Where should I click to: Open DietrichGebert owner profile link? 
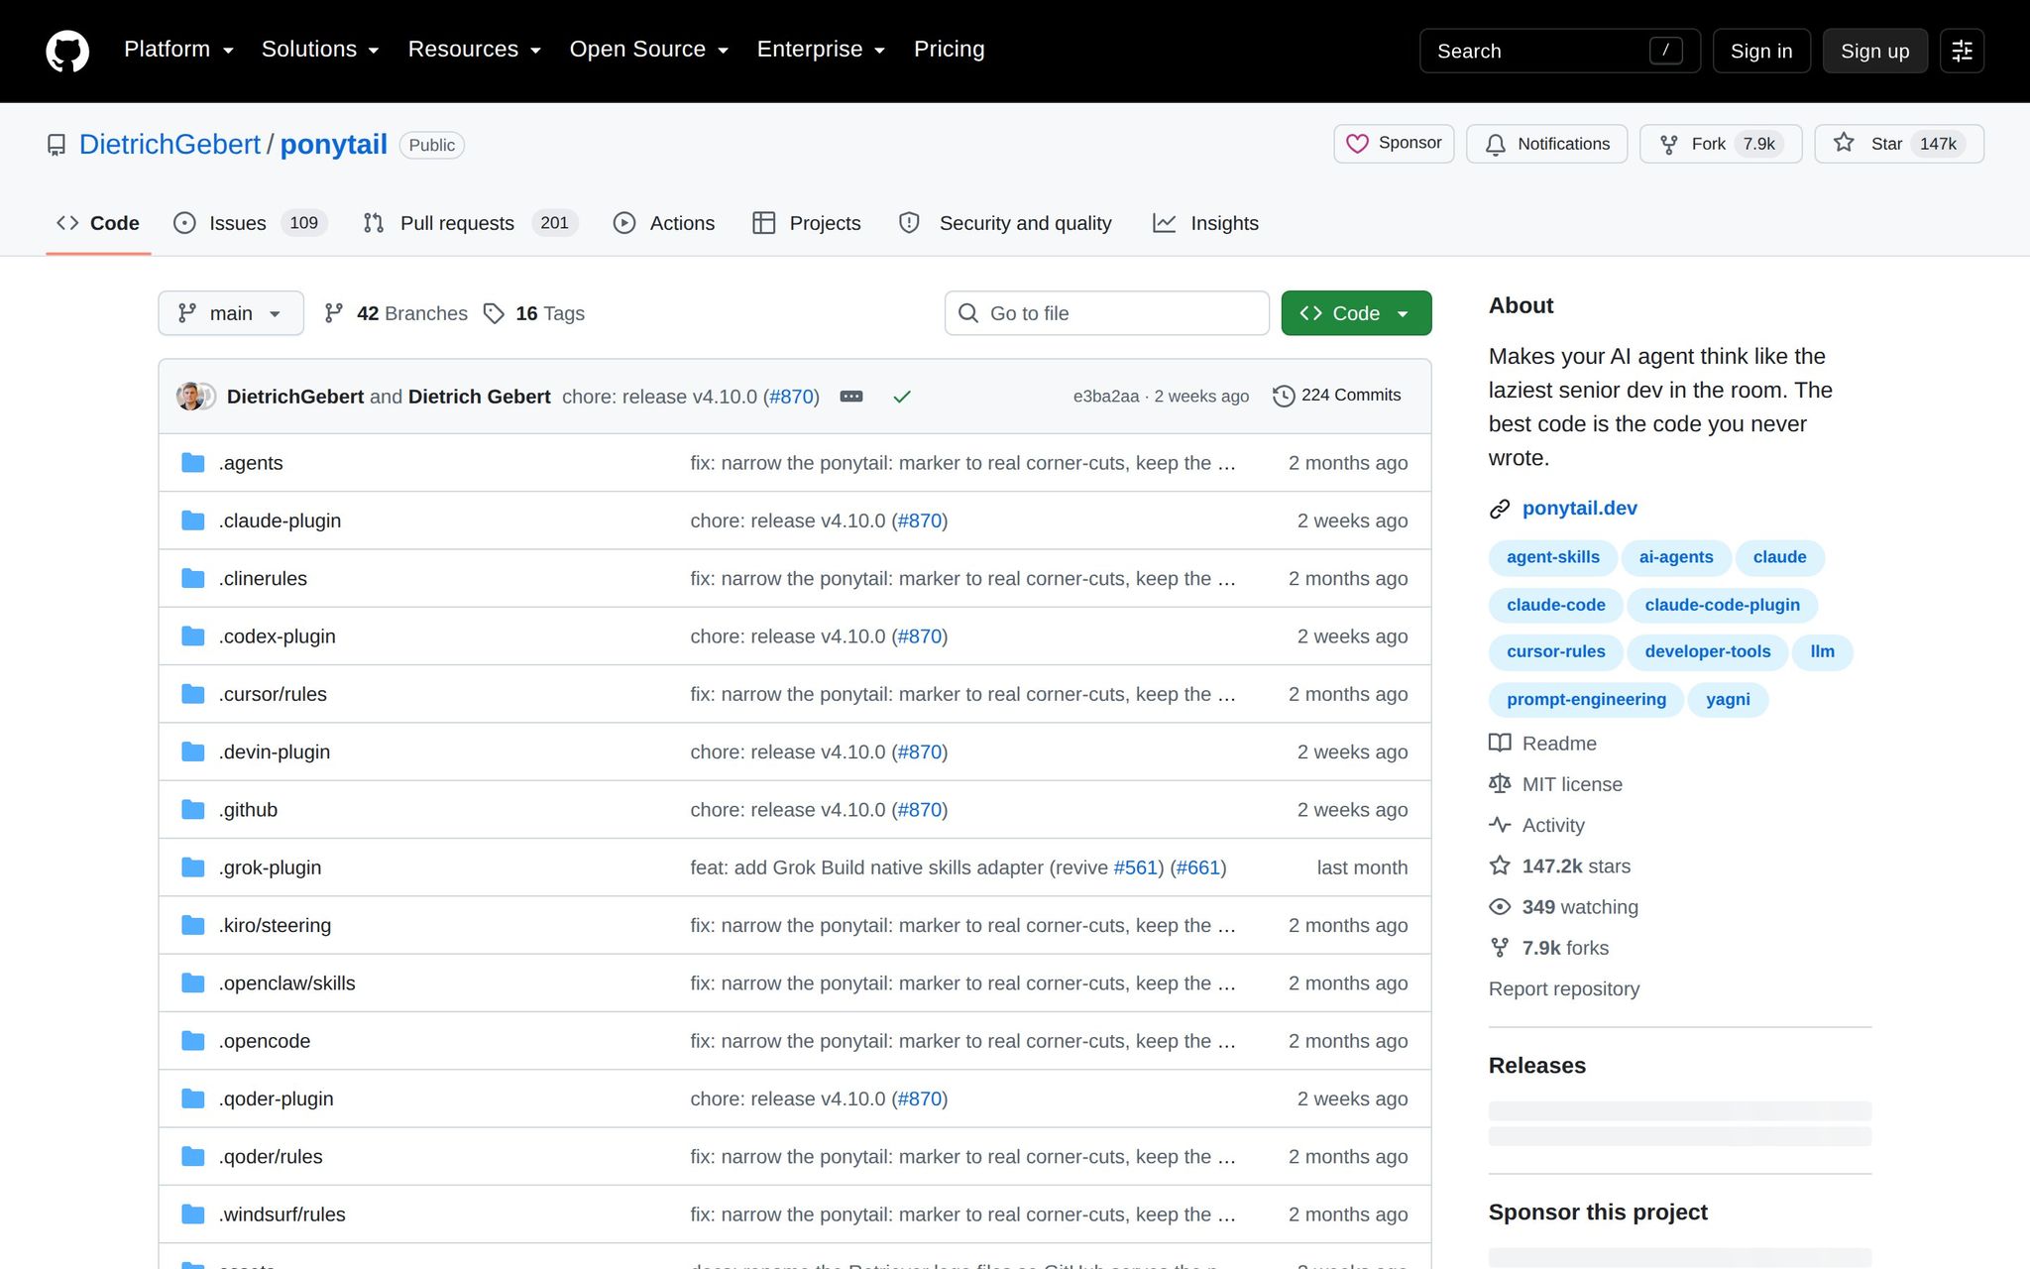click(x=169, y=145)
